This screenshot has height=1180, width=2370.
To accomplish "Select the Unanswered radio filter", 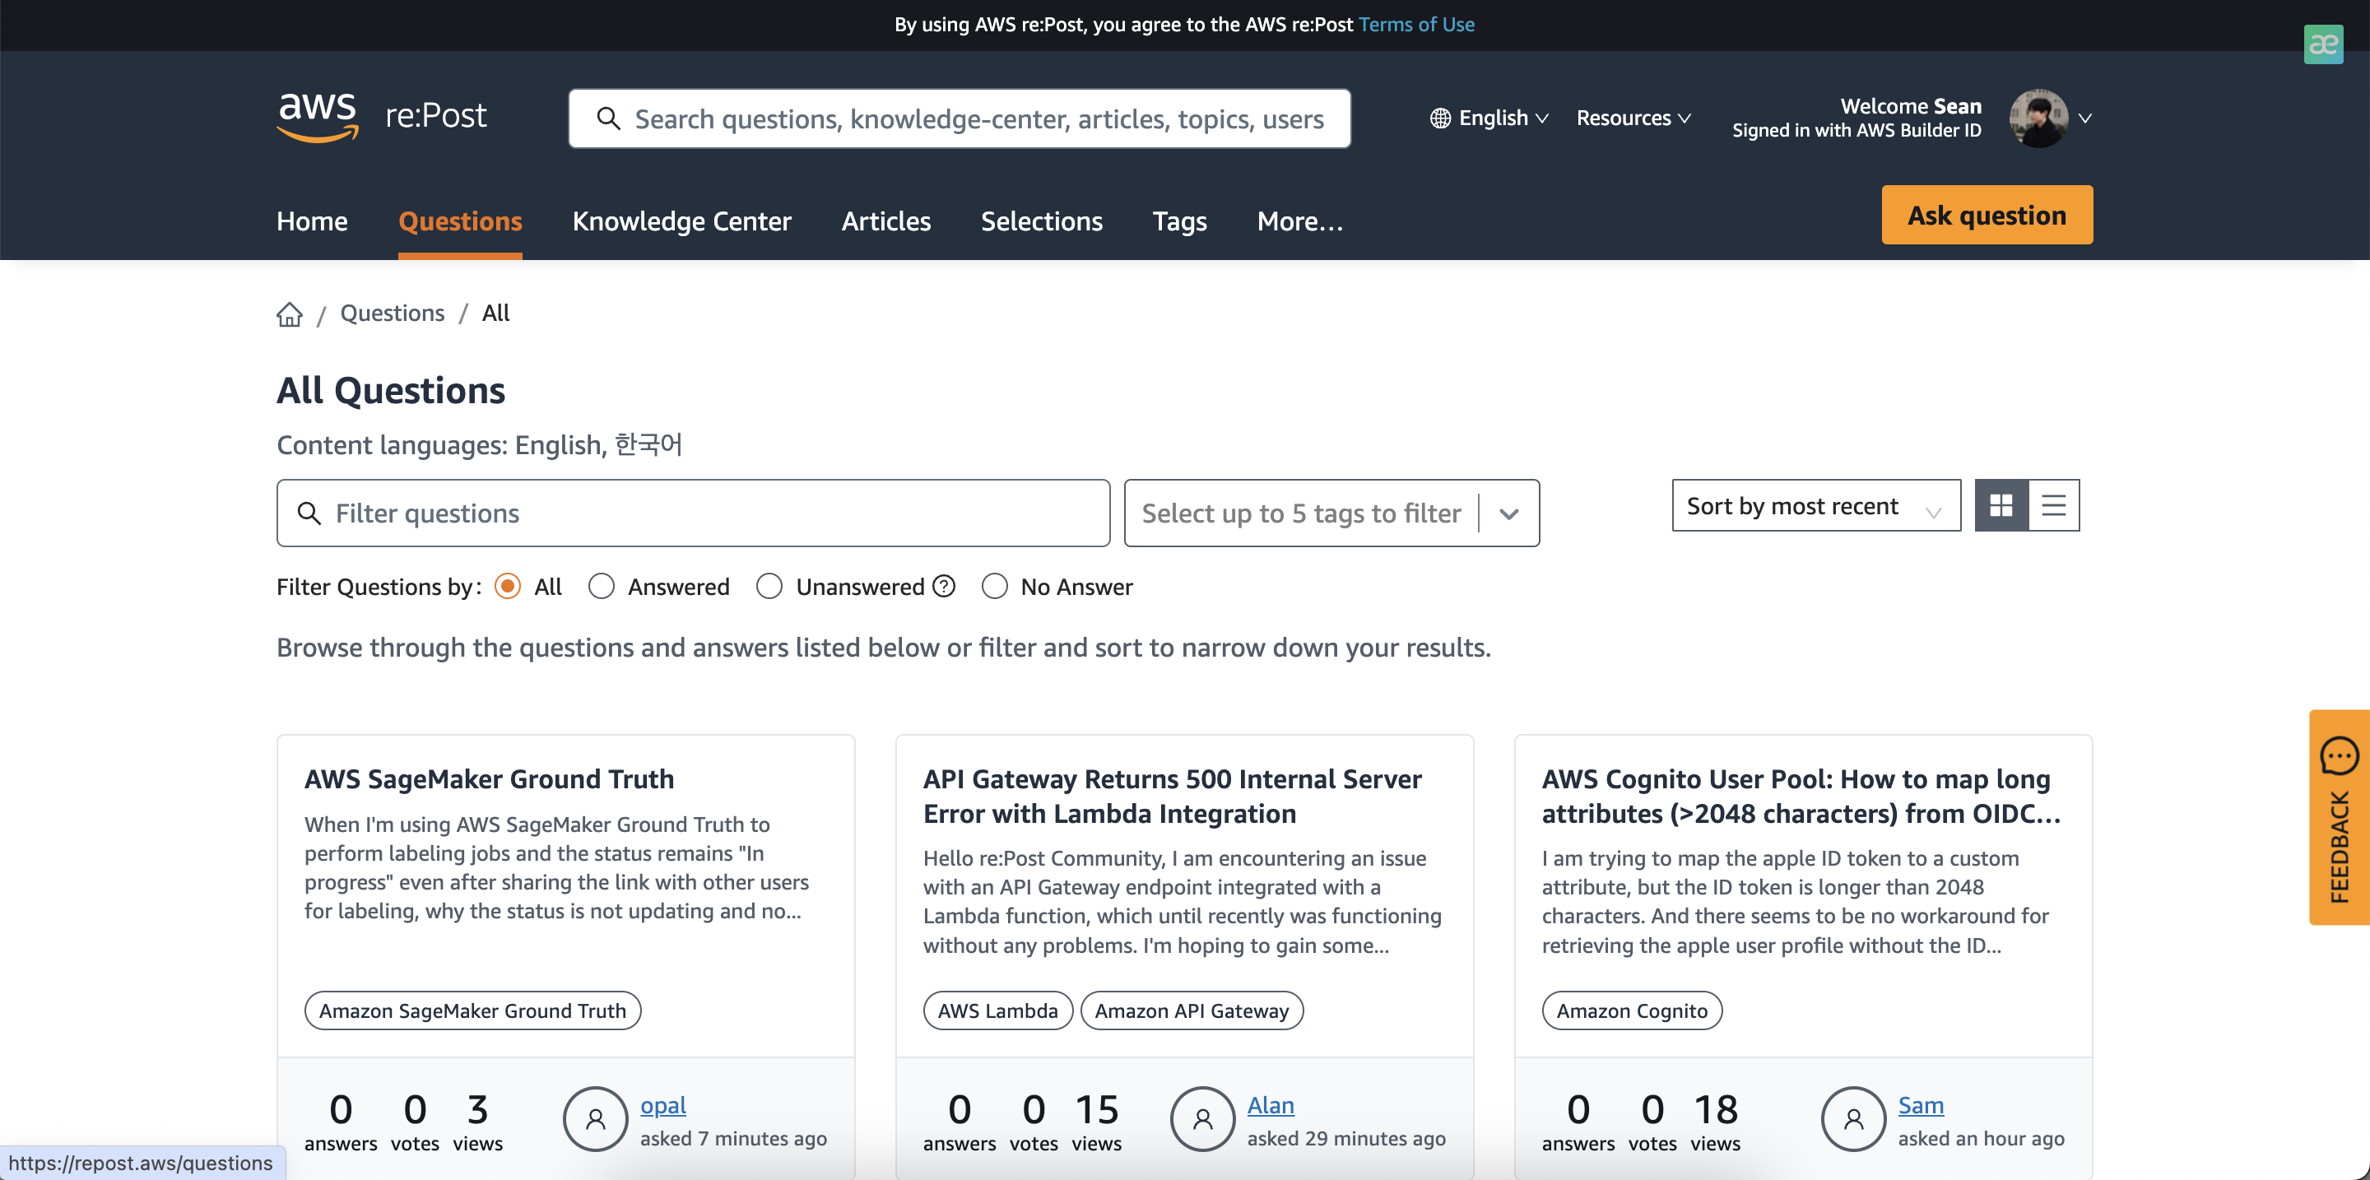I will click(x=769, y=586).
